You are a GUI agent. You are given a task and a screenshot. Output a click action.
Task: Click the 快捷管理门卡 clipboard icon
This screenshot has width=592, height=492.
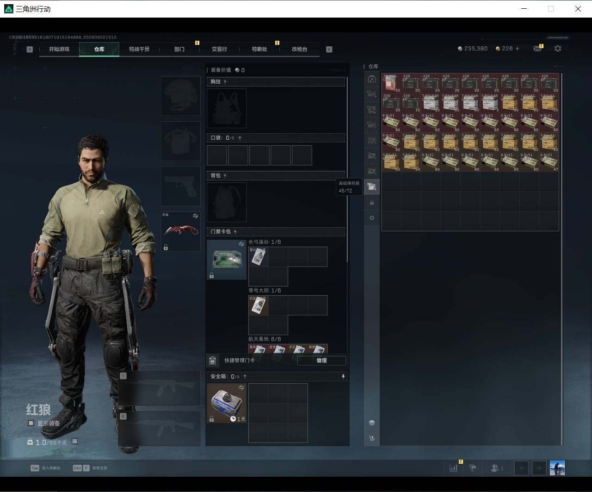point(213,361)
